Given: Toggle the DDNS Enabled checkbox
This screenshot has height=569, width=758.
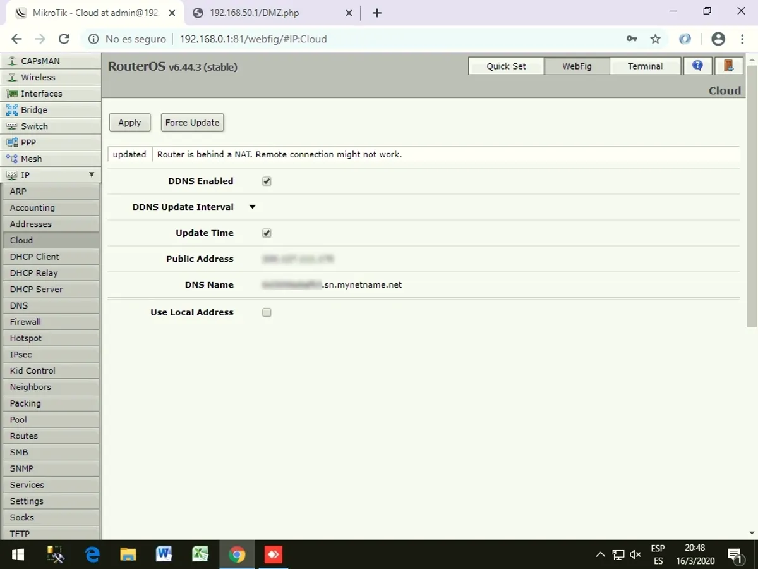Looking at the screenshot, I should point(267,181).
